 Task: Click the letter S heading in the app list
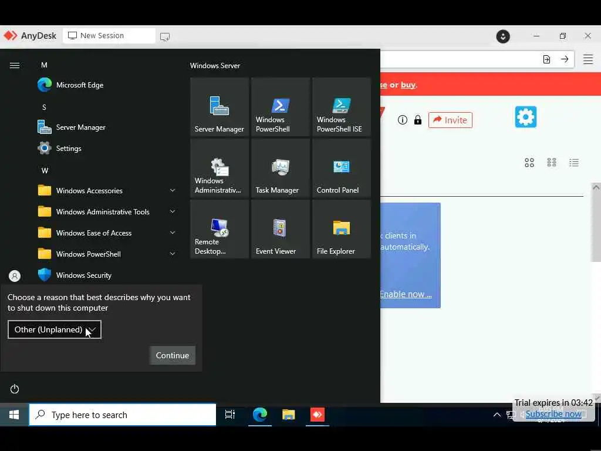pyautogui.click(x=44, y=107)
